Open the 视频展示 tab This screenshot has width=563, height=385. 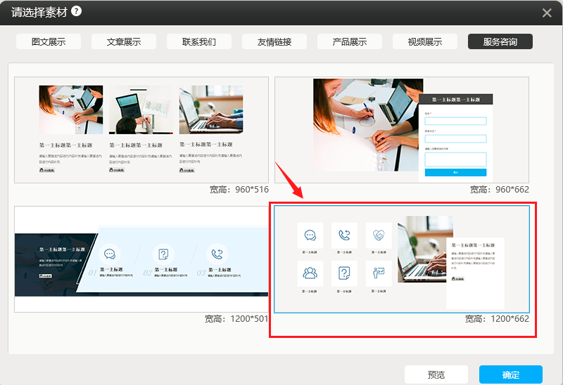pos(425,41)
